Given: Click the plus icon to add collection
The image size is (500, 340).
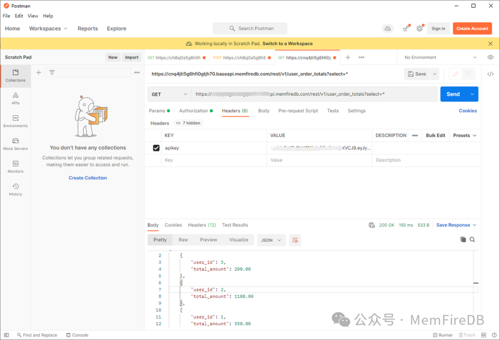Looking at the screenshot, I should point(38,72).
